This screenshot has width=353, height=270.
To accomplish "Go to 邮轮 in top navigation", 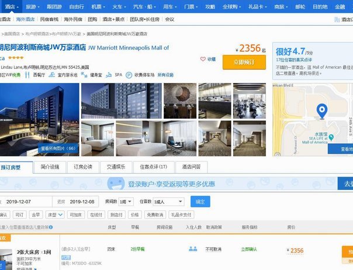I will 300,7.
